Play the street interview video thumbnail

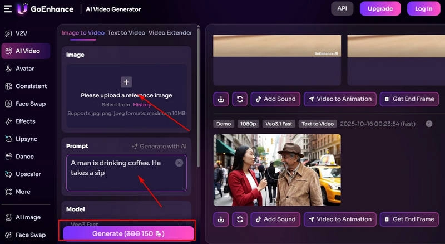(276, 170)
